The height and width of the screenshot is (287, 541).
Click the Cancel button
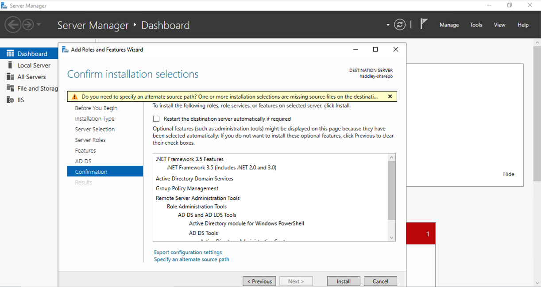click(x=380, y=281)
